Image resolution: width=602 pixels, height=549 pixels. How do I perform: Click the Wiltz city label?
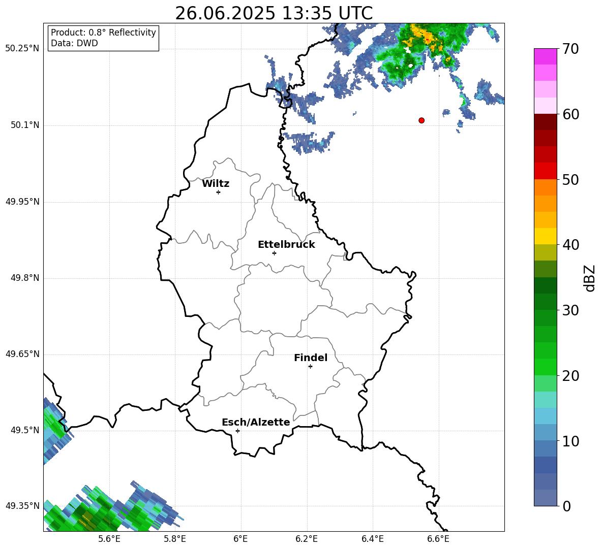click(x=216, y=184)
